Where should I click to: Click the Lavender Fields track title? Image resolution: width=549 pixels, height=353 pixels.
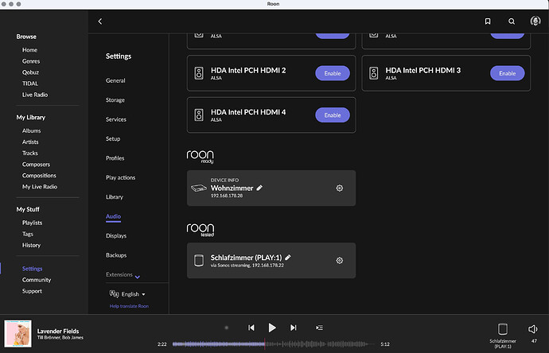58,331
